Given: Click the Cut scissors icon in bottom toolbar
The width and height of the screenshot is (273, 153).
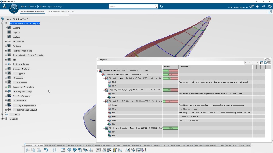Looking at the screenshot, I should tap(28, 150).
